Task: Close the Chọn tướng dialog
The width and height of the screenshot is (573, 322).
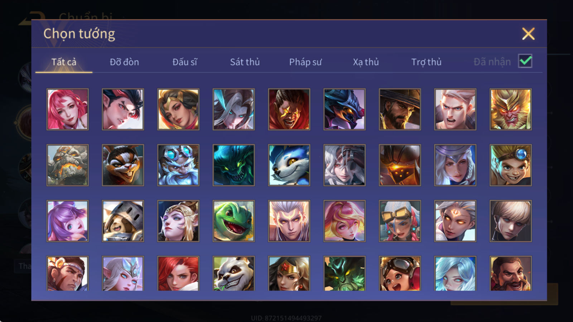Action: coord(528,34)
